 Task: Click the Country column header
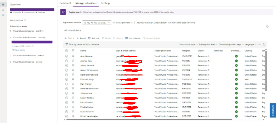[248, 51]
